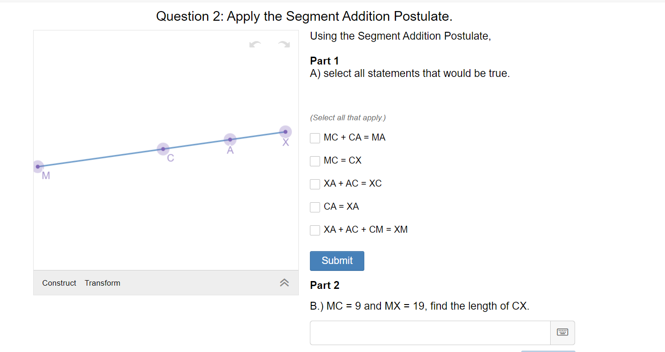Check the statement XA + AC + CM = XM
665x352 pixels.
pos(315,230)
